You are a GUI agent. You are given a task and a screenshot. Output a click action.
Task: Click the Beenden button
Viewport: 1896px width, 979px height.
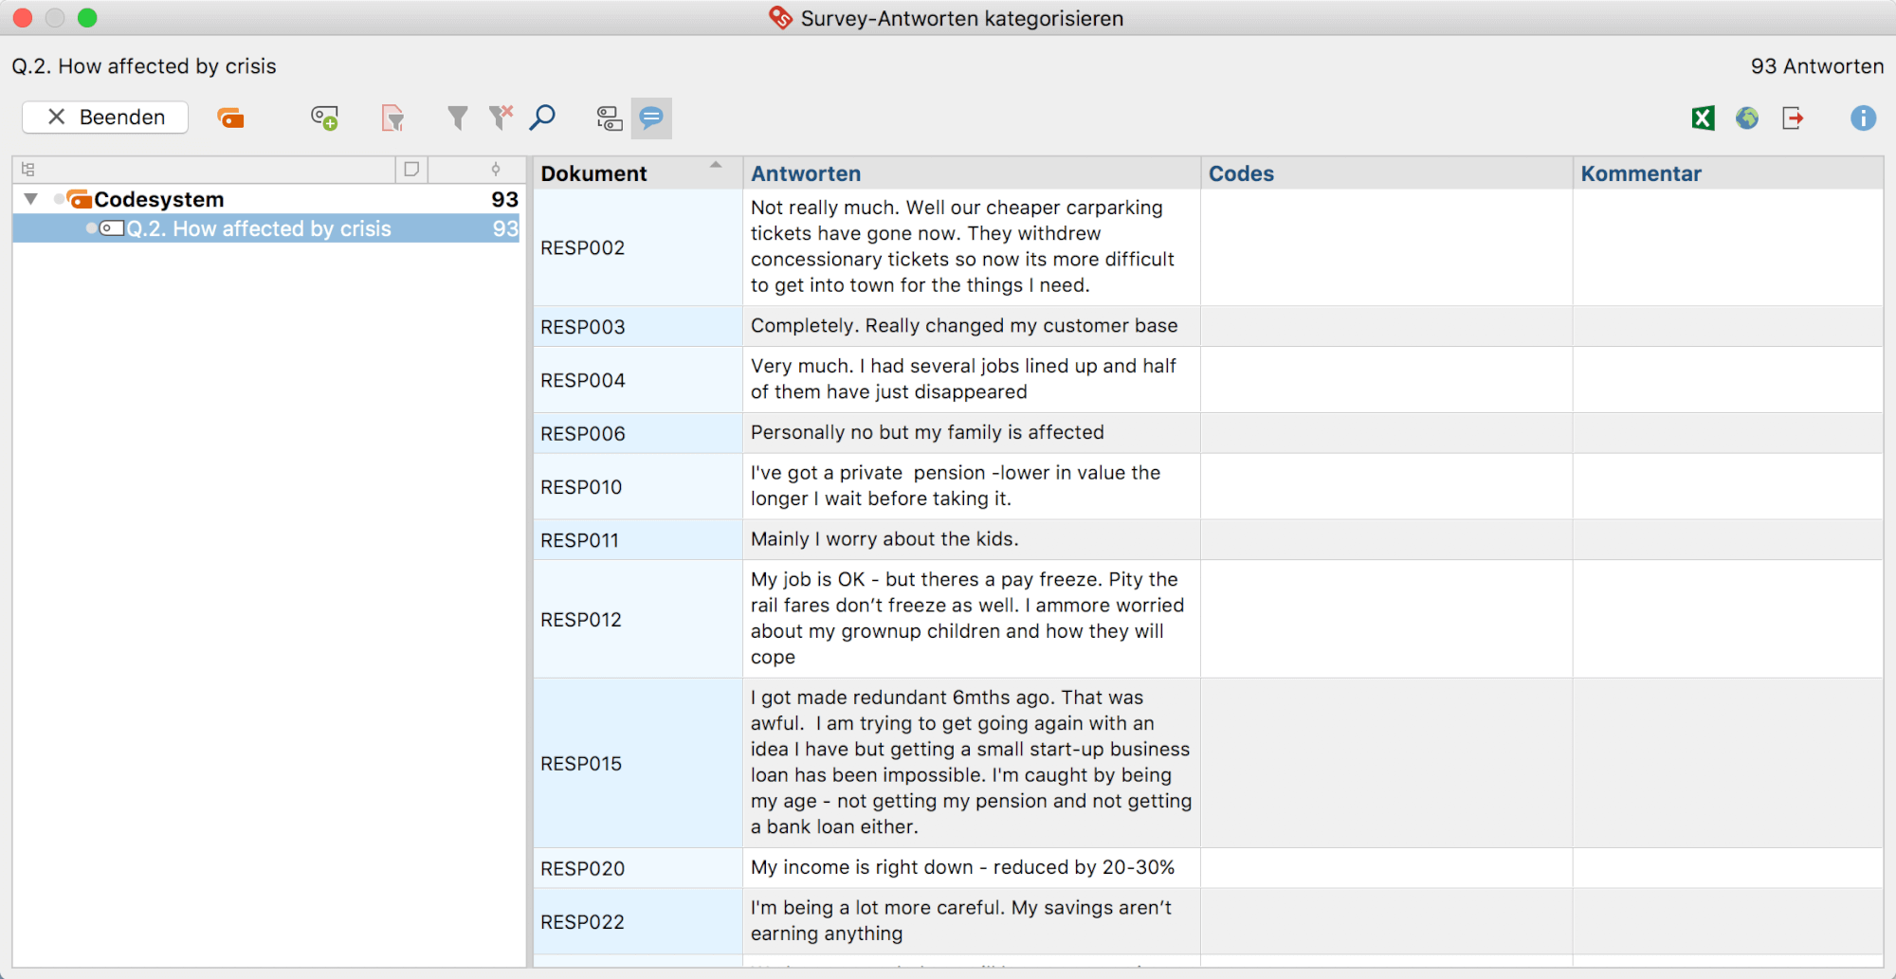pos(105,118)
